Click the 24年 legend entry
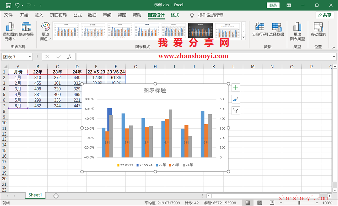This screenshot has width=338, height=206. (188, 165)
